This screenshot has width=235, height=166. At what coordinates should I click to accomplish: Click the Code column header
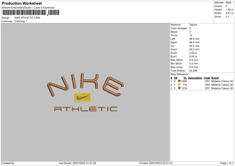pyautogui.click(x=207, y=78)
